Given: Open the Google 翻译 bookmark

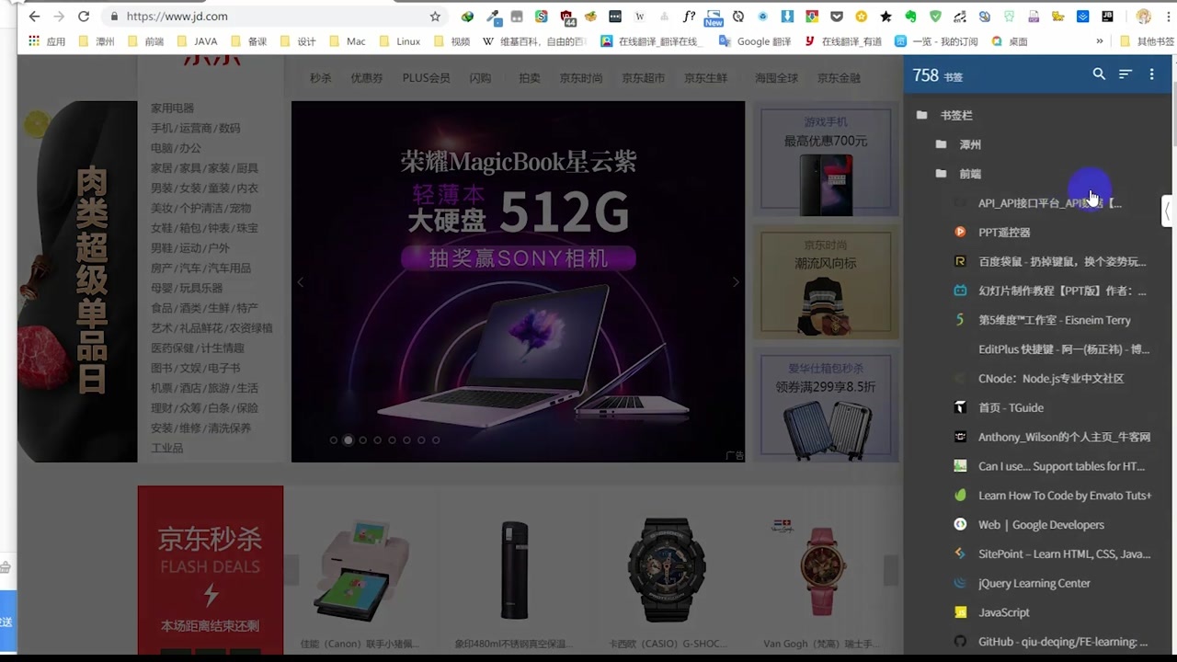Looking at the screenshot, I should pyautogui.click(x=755, y=41).
